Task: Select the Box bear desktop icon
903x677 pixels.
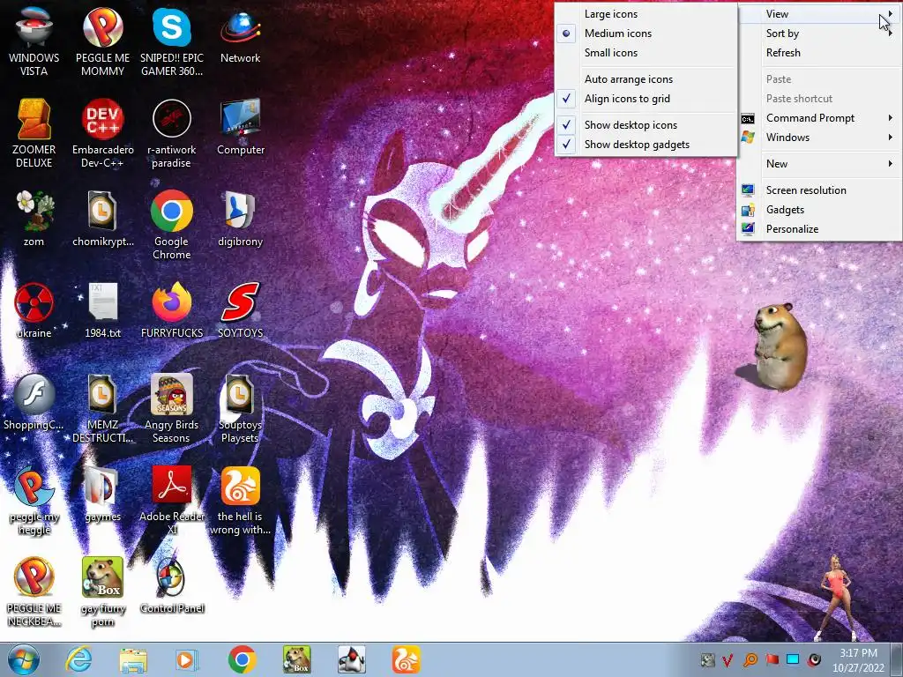Action: click(x=102, y=591)
